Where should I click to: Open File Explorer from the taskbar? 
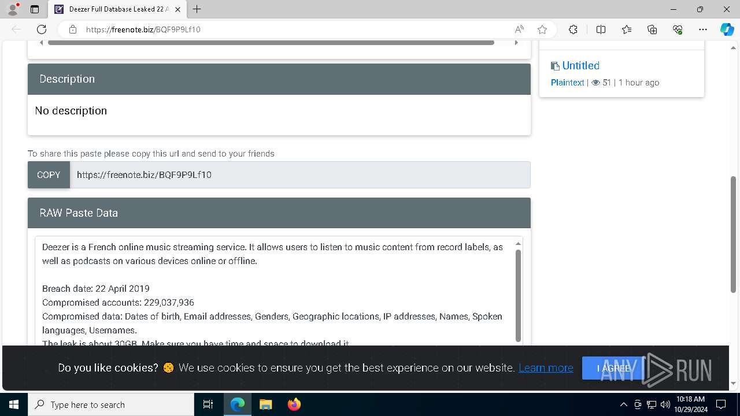point(265,404)
